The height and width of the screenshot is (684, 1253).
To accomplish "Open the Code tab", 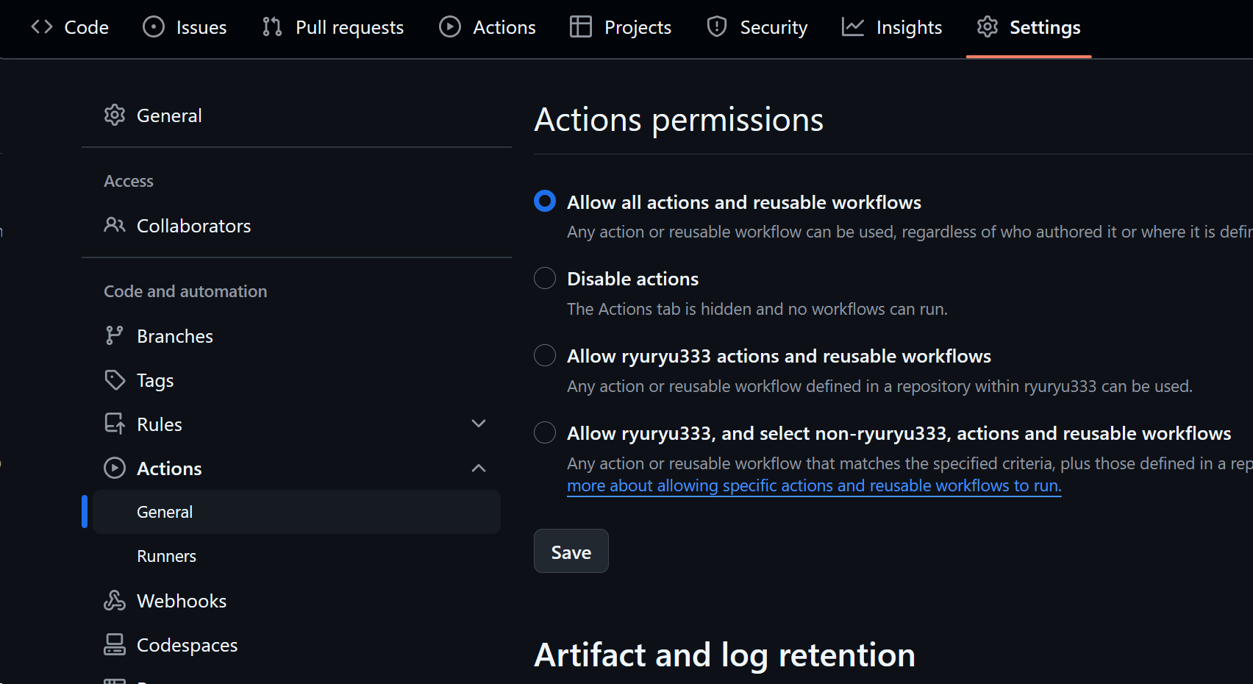I will tap(70, 27).
